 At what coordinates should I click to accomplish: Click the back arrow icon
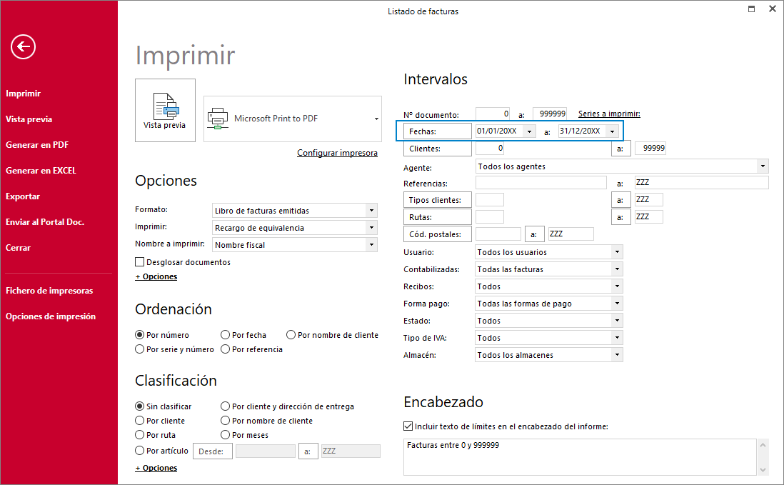point(22,46)
